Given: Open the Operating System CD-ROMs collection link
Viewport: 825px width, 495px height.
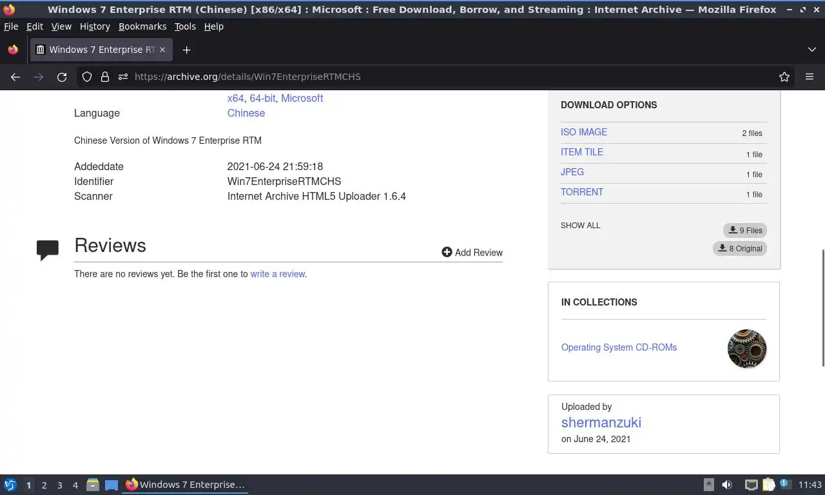Looking at the screenshot, I should coord(619,347).
